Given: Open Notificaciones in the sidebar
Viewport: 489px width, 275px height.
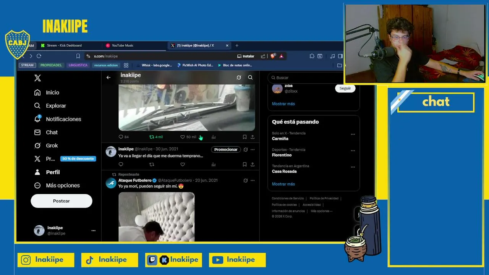Looking at the screenshot, I should pos(58,119).
